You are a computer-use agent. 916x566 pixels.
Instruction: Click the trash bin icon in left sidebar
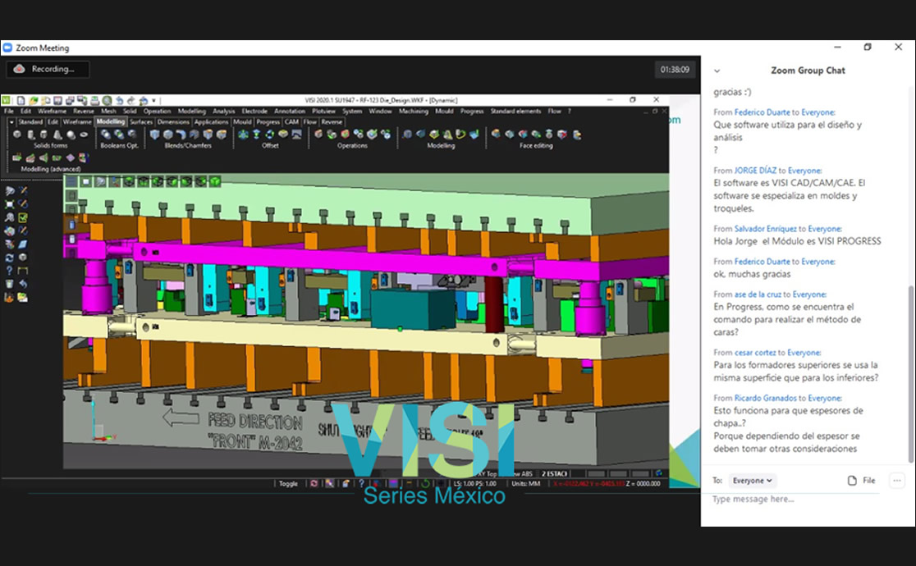tap(9, 284)
